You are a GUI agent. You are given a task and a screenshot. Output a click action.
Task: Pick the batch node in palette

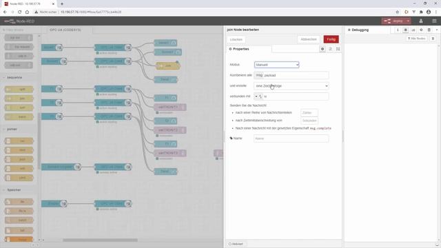point(19,116)
